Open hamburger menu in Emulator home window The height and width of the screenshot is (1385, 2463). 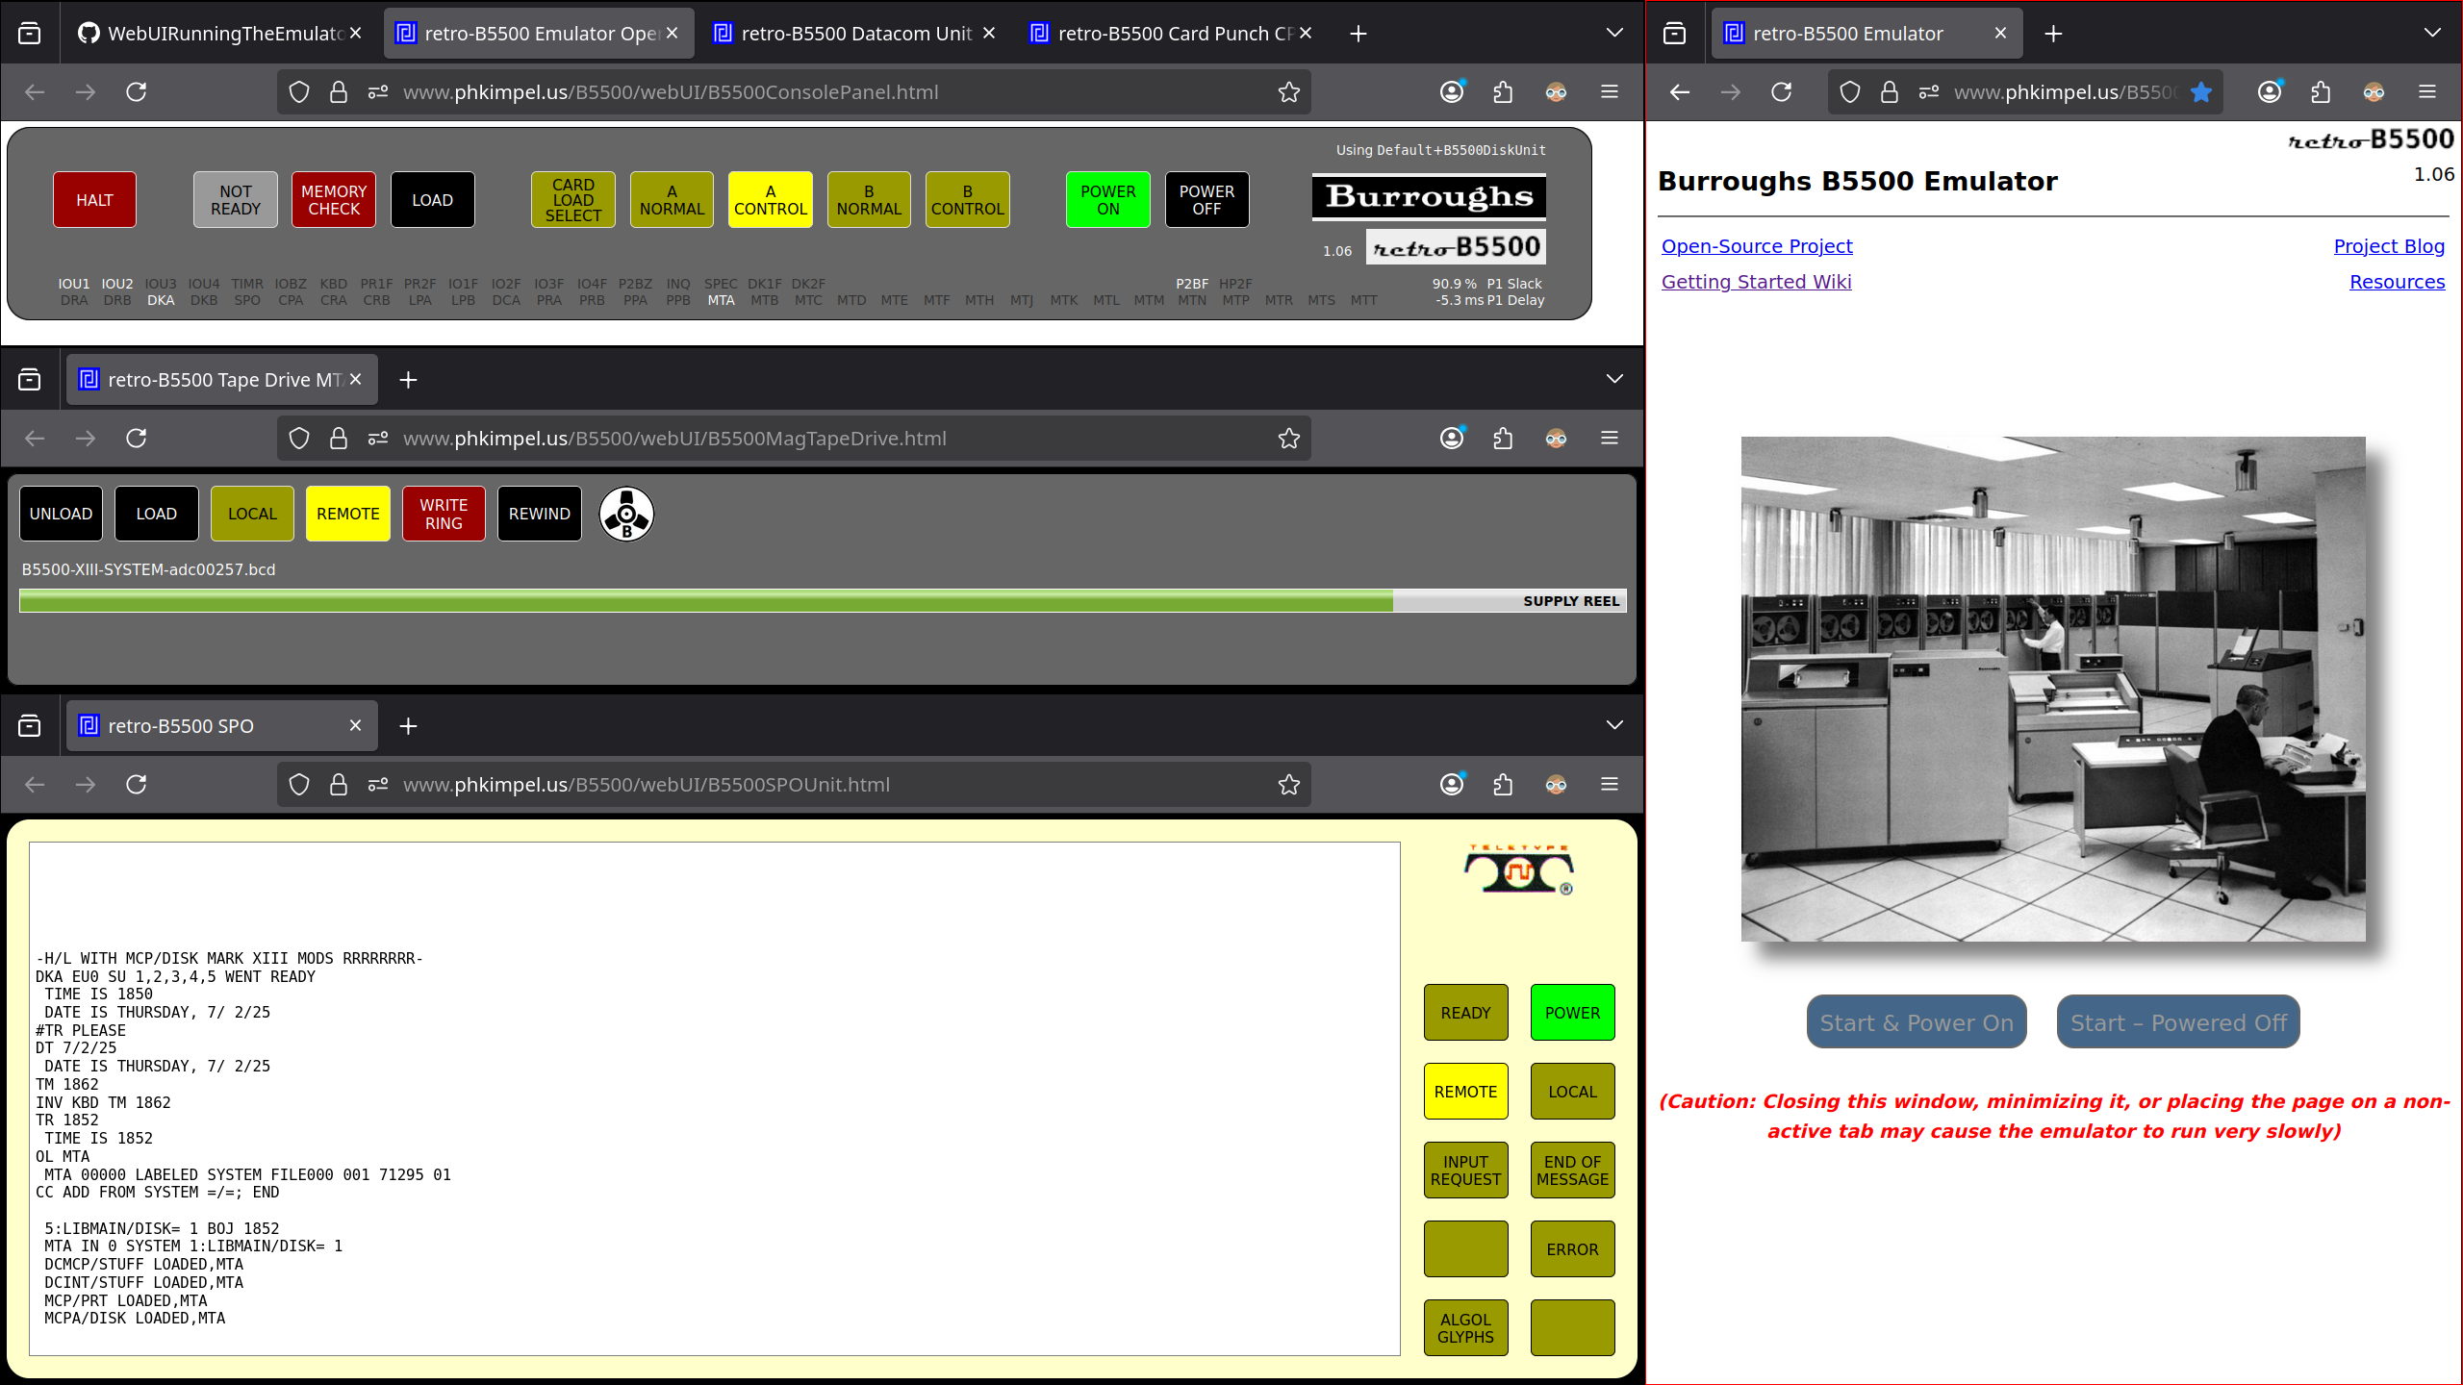[x=2427, y=92]
